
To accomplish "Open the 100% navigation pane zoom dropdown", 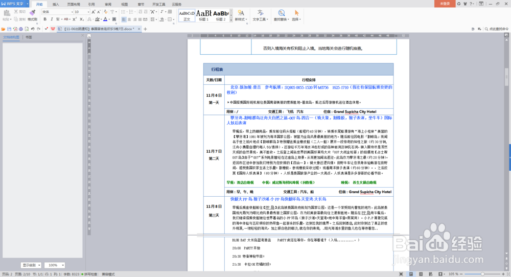I will 55,265.
